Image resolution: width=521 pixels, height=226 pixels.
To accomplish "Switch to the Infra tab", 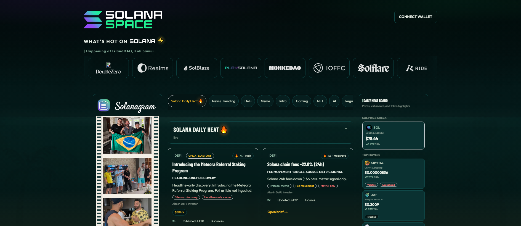I will (283, 101).
